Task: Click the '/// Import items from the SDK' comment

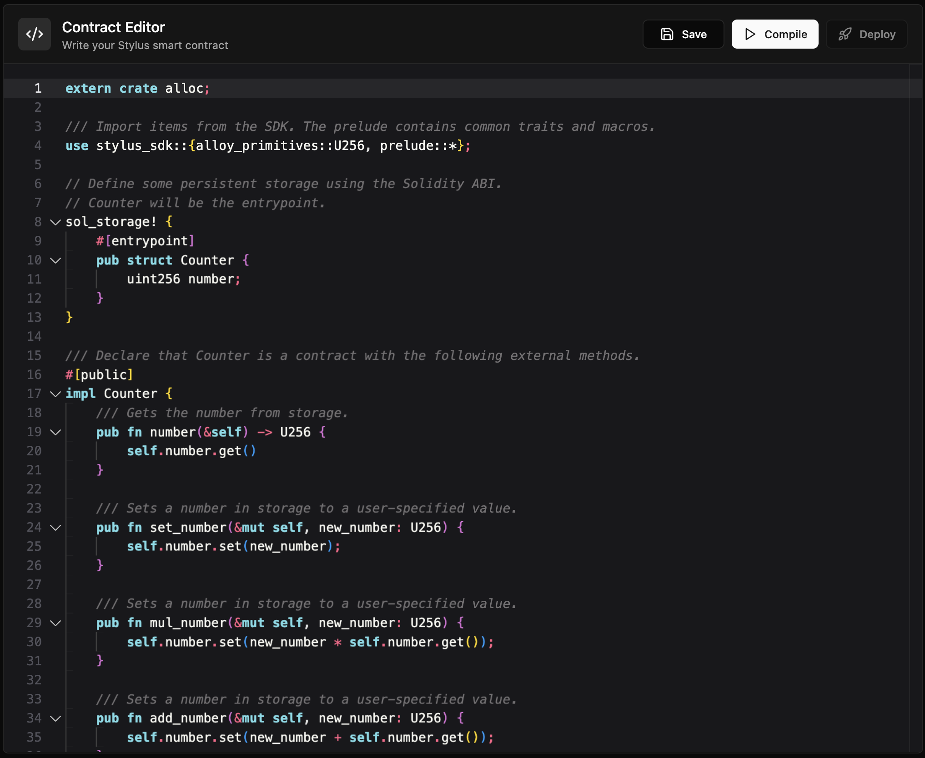Action: coord(360,126)
